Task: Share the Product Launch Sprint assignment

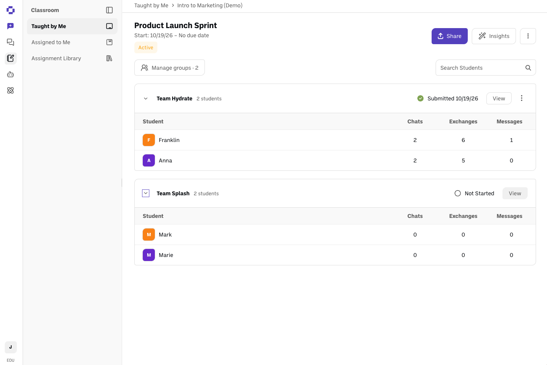Action: point(450,36)
